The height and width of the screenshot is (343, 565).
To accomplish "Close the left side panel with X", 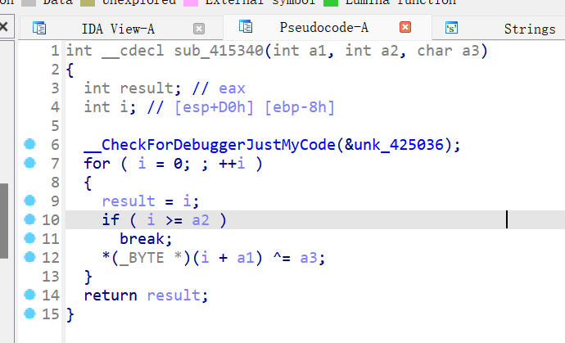I will click(x=3, y=26).
